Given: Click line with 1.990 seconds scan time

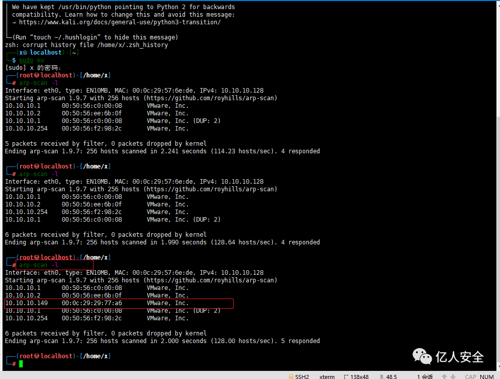Looking at the screenshot, I should coord(162,242).
